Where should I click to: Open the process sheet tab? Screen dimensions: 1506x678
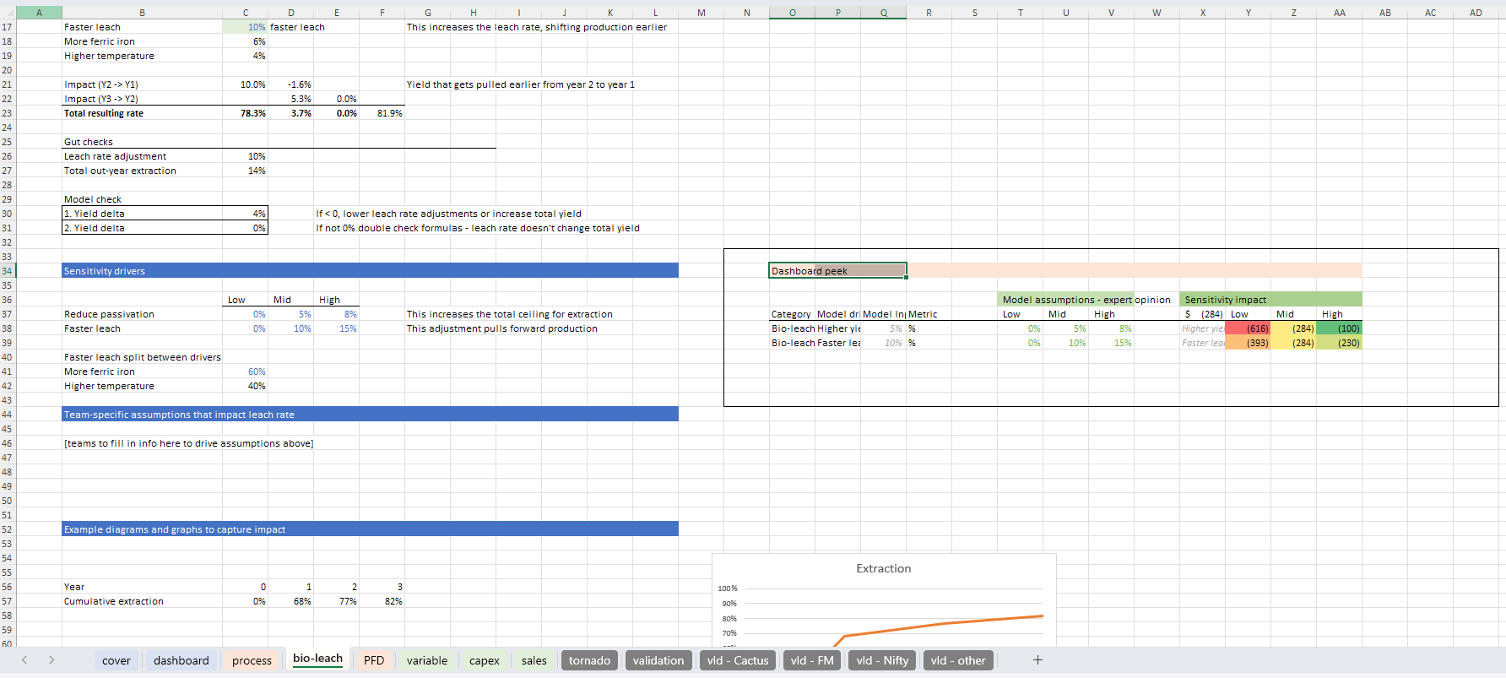[252, 660]
